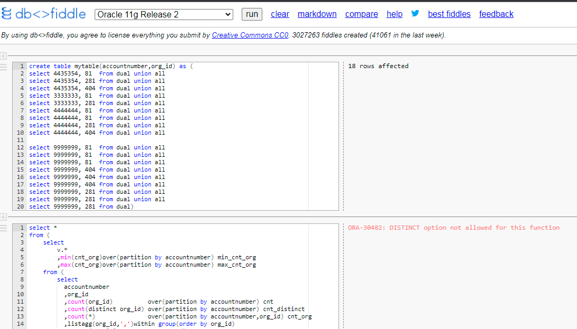Open the markdown link
The width and height of the screenshot is (577, 329).
pos(317,14)
